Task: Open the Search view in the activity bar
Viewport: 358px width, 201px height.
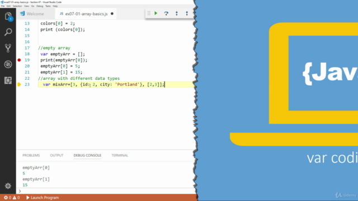Action: click(8, 32)
